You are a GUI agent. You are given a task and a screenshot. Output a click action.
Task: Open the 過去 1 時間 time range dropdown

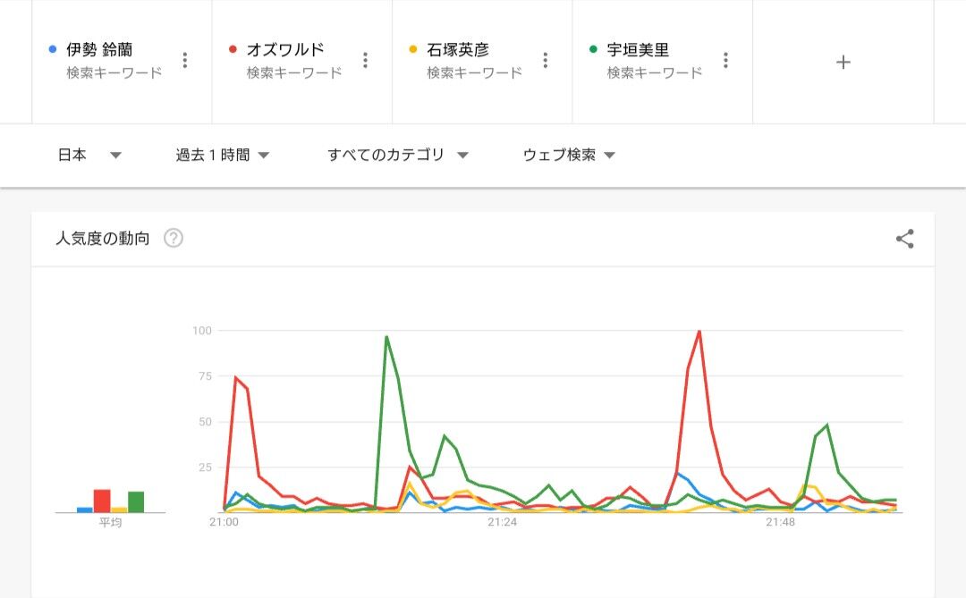pos(222,155)
